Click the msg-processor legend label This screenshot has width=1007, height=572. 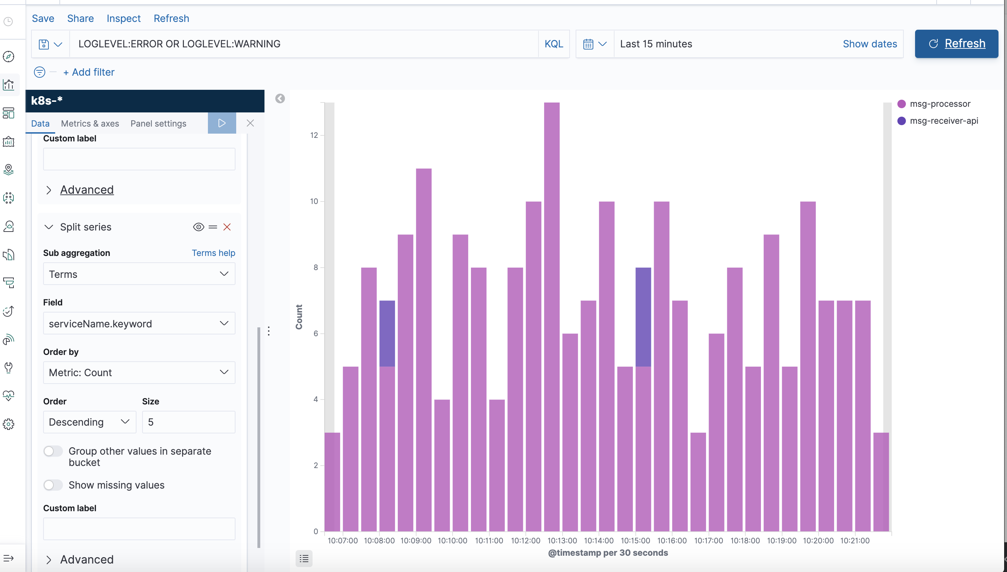click(940, 104)
